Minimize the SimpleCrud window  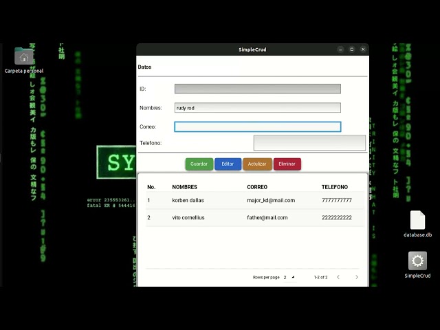pyautogui.click(x=340, y=49)
